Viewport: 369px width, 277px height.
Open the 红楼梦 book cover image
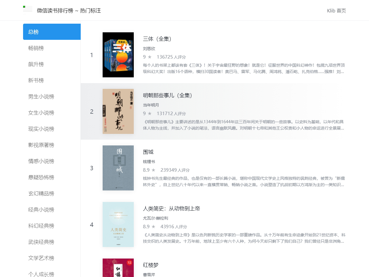[118, 268]
